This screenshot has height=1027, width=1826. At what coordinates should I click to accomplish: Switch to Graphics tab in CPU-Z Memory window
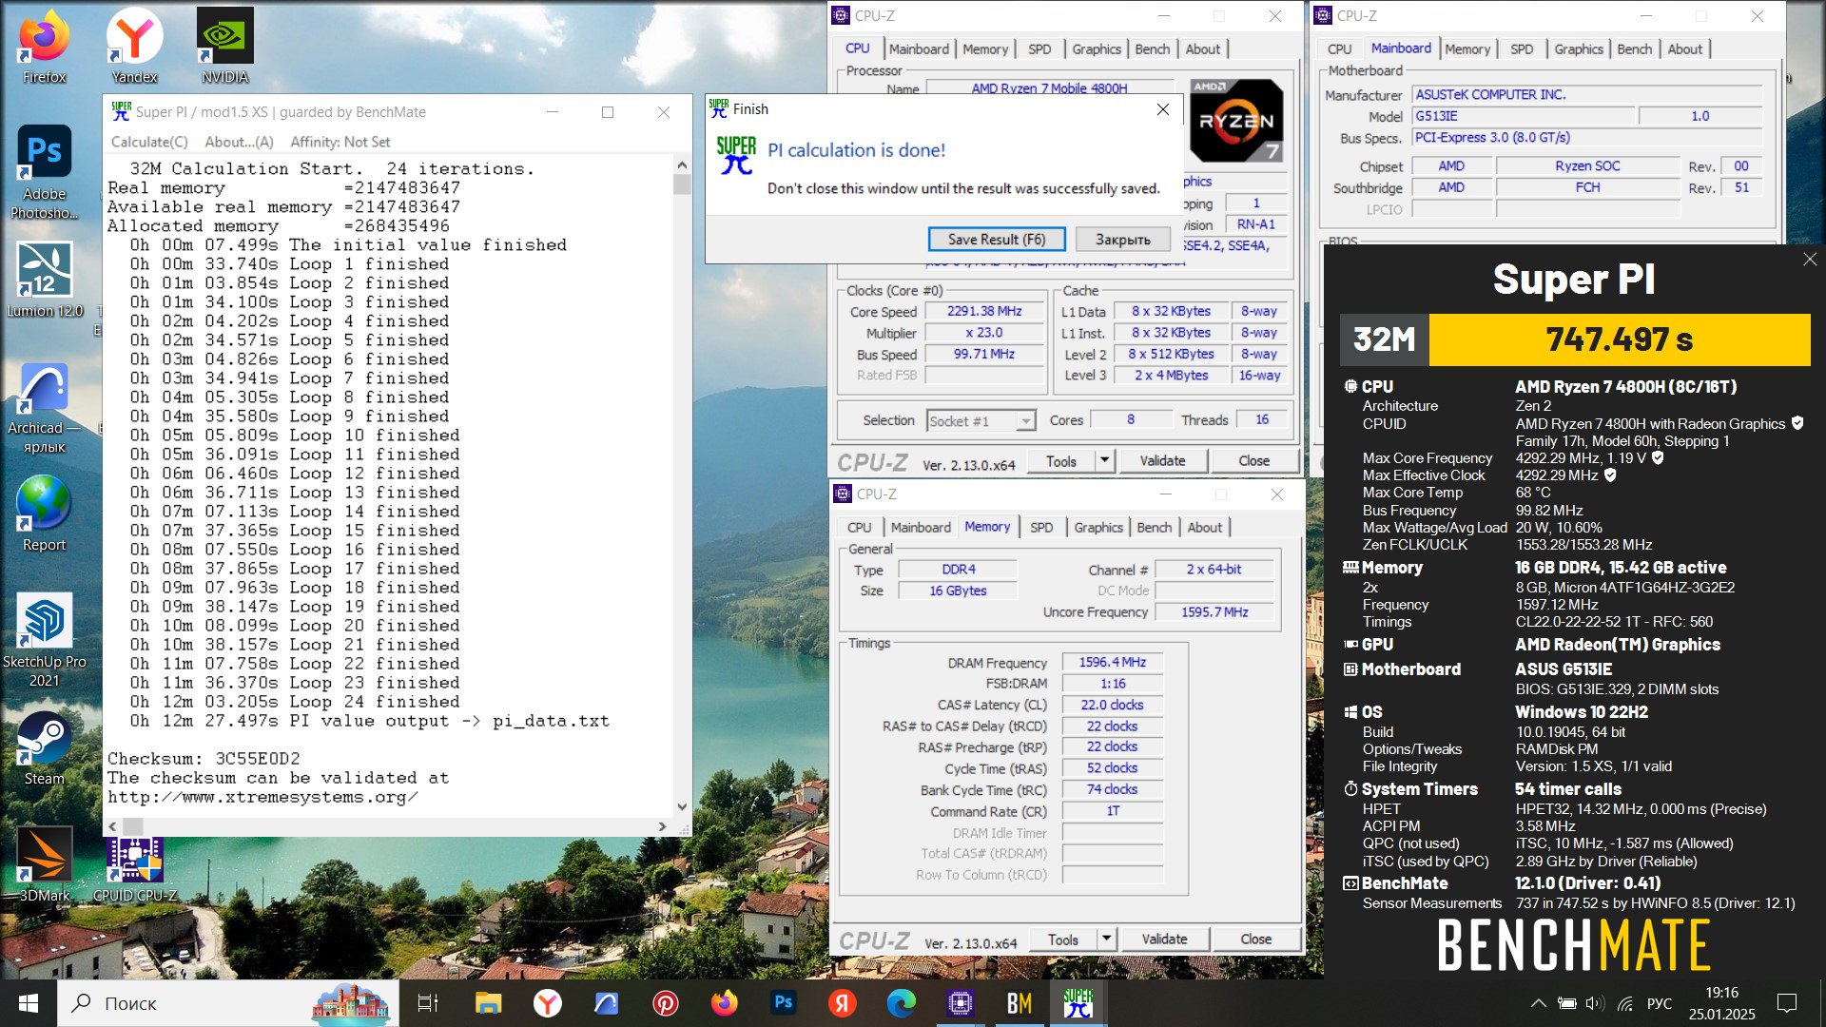(x=1098, y=528)
